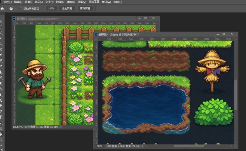Viewport: 246px width, 151px height.
Task: Click the horizontal scrollbar thumb of the (3).jpeg window
Action: click(189, 146)
